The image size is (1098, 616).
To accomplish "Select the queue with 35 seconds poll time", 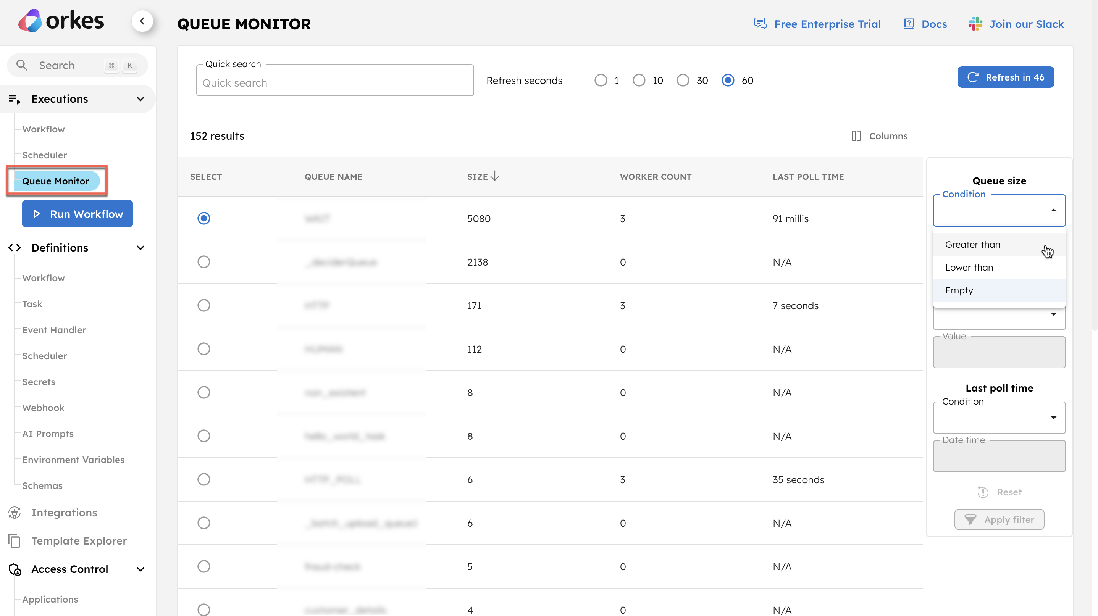I will point(204,479).
